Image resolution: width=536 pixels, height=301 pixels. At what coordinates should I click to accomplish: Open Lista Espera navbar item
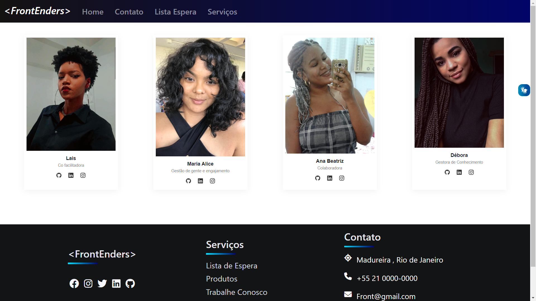(175, 12)
